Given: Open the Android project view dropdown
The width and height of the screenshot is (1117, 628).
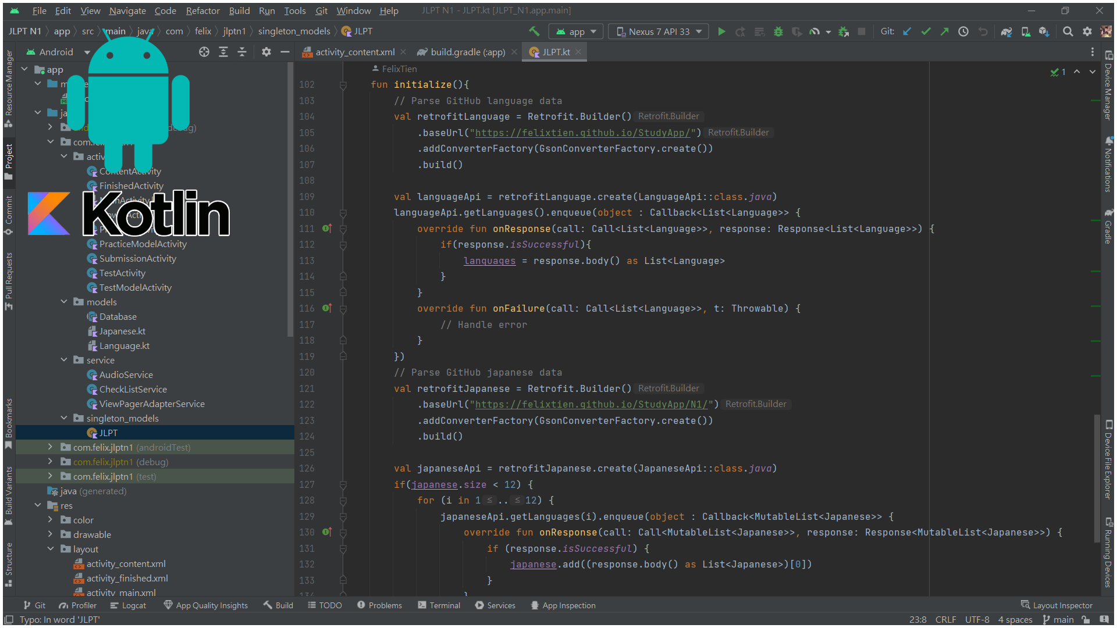Looking at the screenshot, I should pyautogui.click(x=58, y=52).
